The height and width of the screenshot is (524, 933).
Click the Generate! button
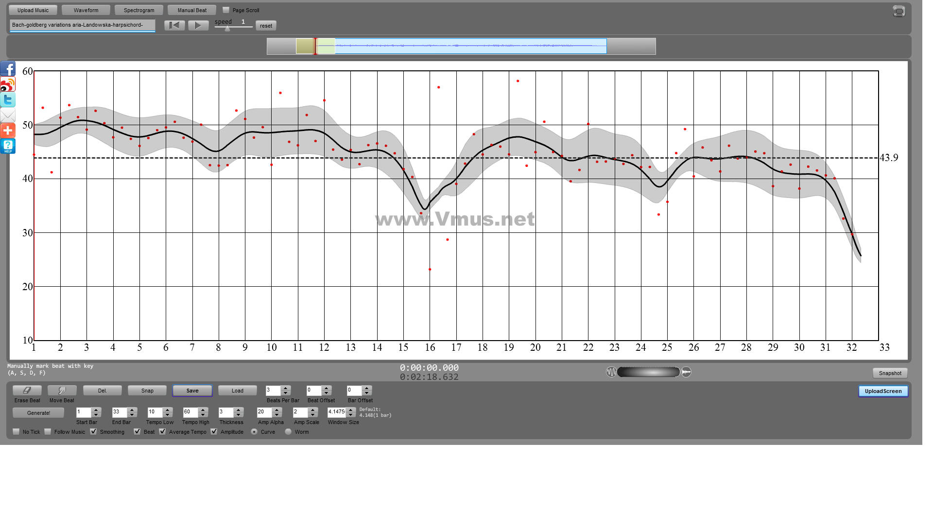click(x=38, y=413)
